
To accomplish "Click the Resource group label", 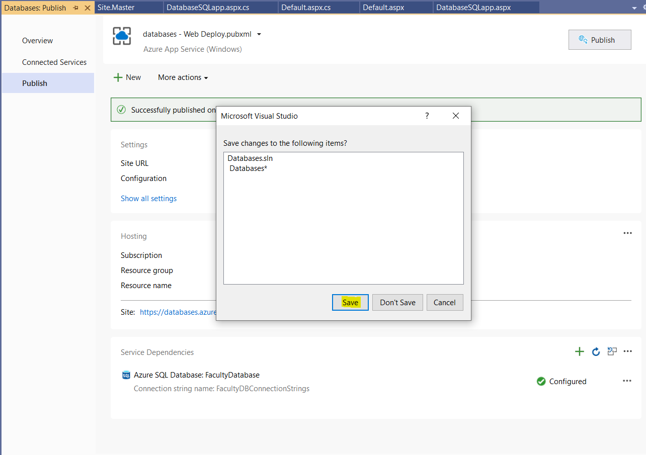I will 147,270.
